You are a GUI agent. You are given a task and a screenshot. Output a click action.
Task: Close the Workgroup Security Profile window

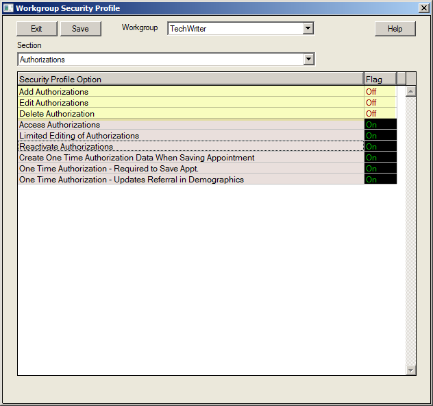click(423, 8)
